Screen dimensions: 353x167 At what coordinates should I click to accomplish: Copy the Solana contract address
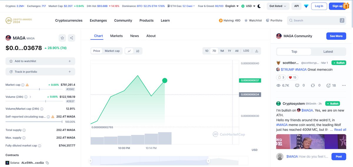47,163
